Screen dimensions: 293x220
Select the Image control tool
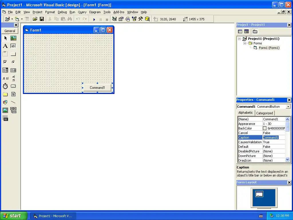click(x=5, y=110)
